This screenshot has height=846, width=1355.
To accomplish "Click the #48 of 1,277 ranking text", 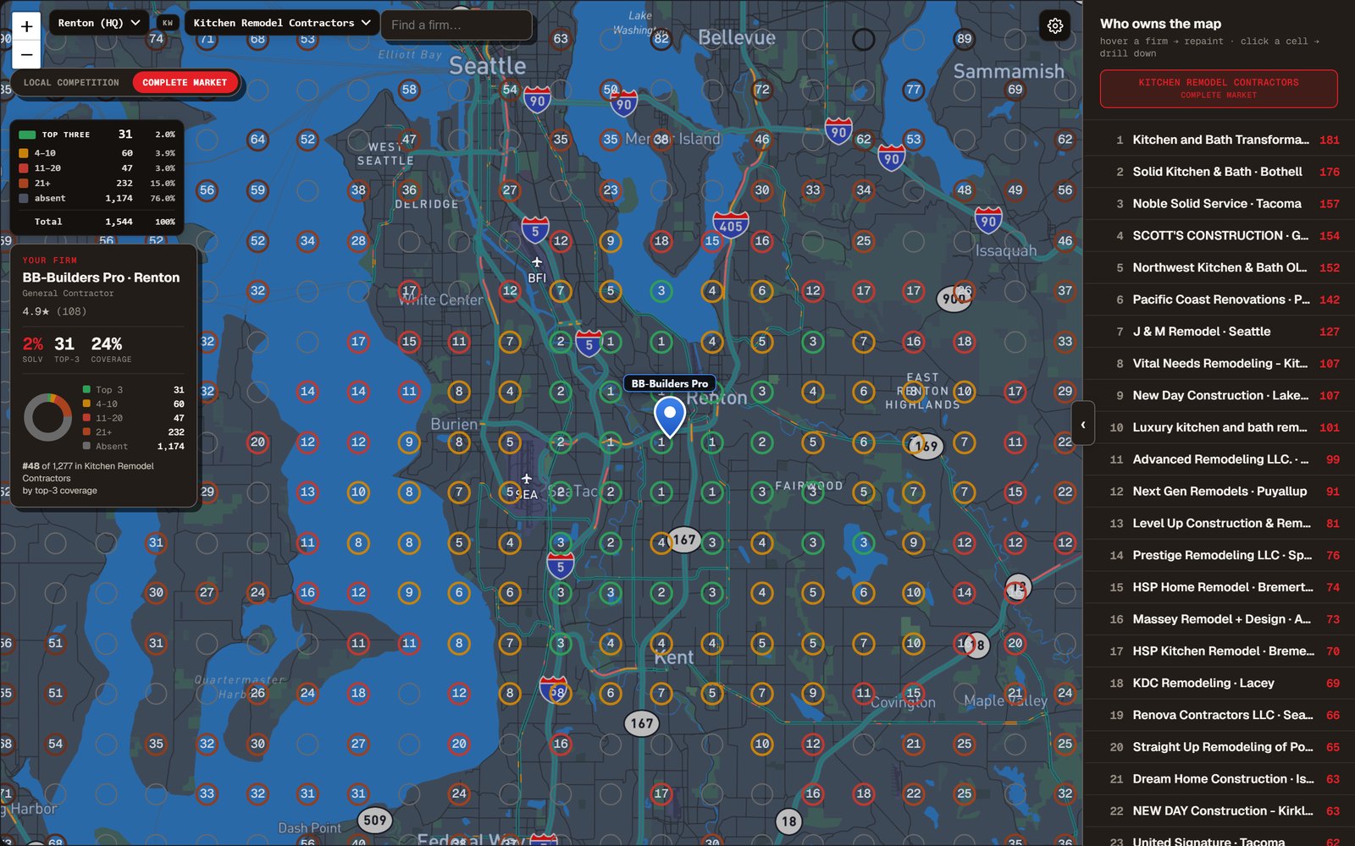I will (x=88, y=478).
